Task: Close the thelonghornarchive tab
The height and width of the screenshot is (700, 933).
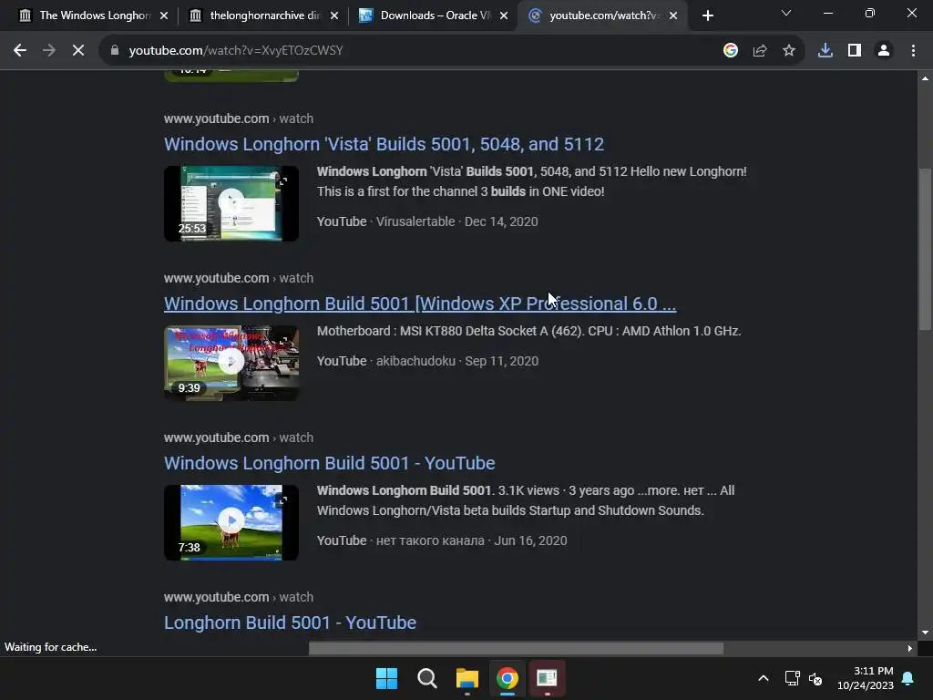Action: 333,15
